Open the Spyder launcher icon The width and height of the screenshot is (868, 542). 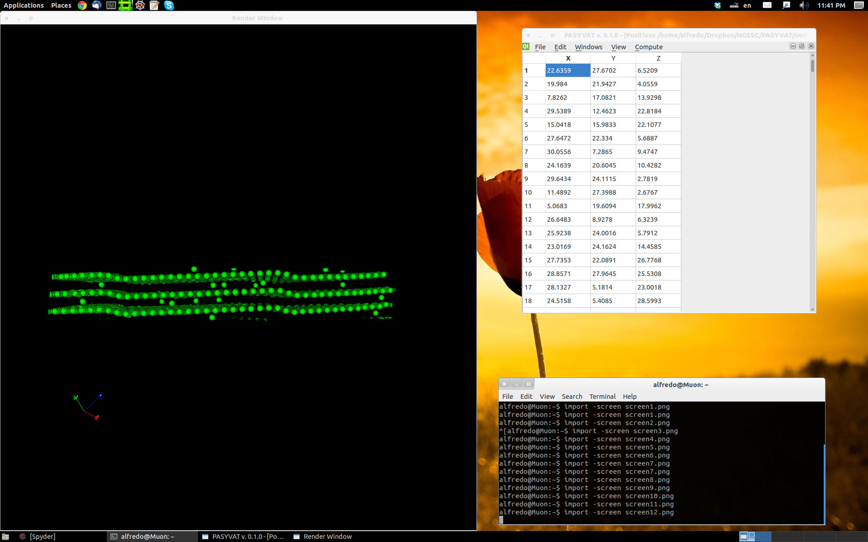click(140, 5)
